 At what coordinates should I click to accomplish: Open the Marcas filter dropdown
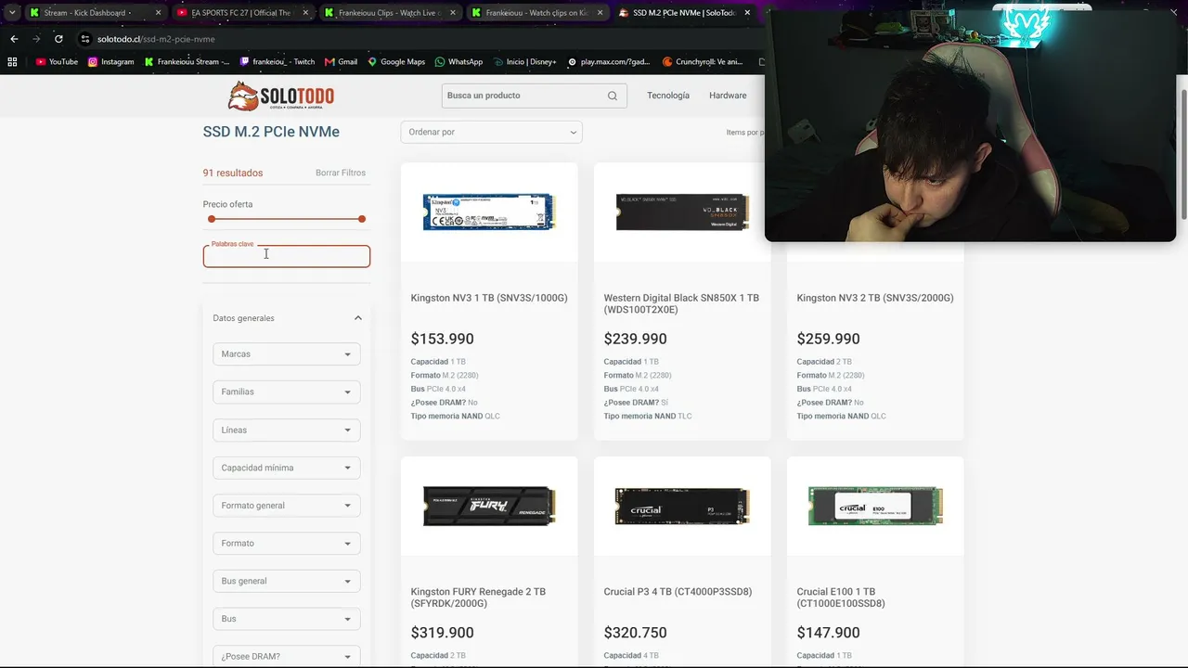point(286,353)
